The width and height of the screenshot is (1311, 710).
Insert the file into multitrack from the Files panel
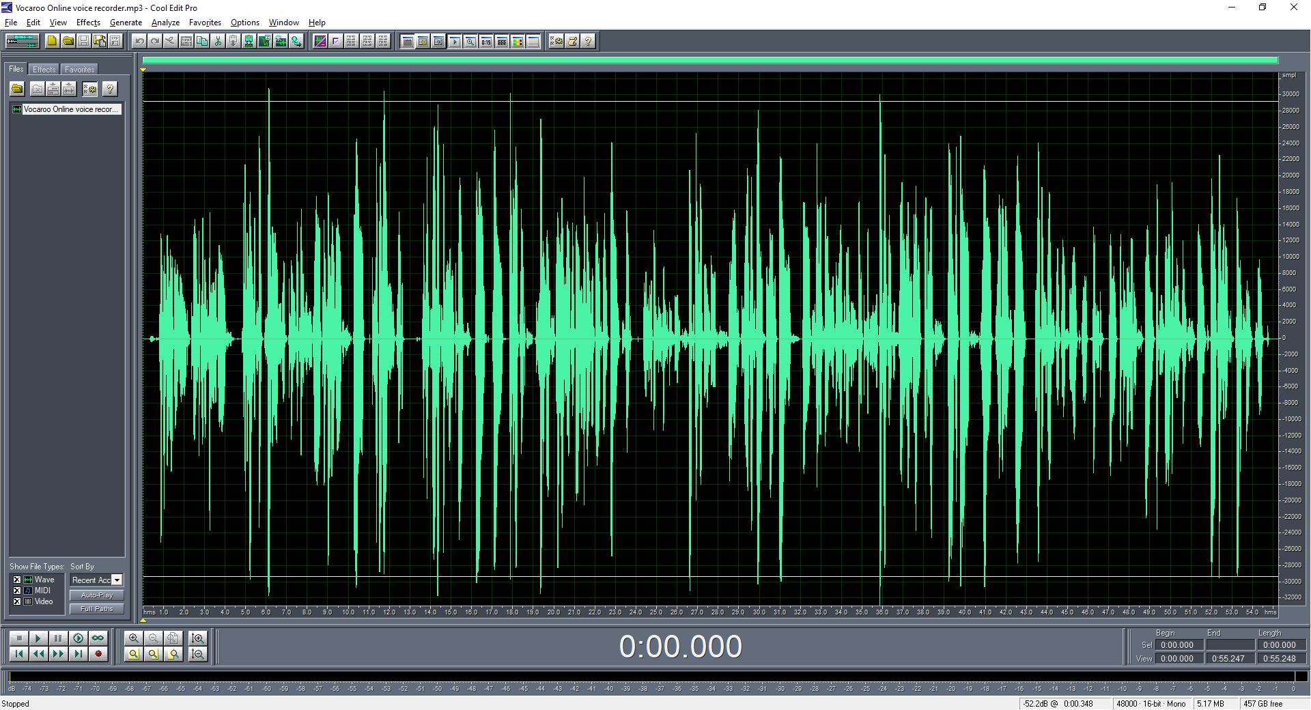coord(53,89)
